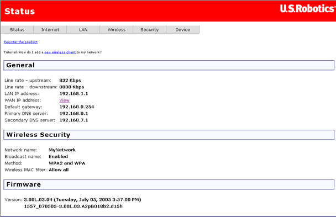Switch to the Device tab
Image resolution: width=336 pixels, height=217 pixels.
click(182, 29)
